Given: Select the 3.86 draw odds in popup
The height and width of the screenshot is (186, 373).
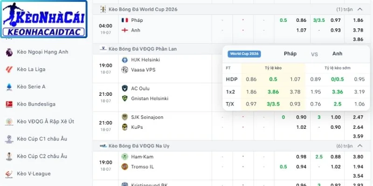Looking at the screenshot, I should tap(273, 92).
